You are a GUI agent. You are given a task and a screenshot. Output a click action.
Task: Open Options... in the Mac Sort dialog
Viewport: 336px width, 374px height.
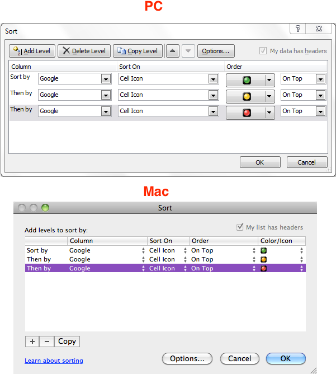tap(187, 359)
